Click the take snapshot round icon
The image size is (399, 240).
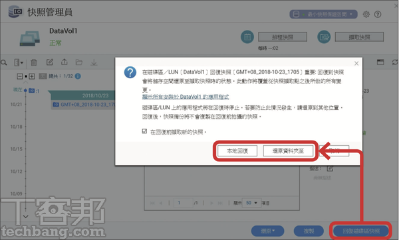coord(324,37)
